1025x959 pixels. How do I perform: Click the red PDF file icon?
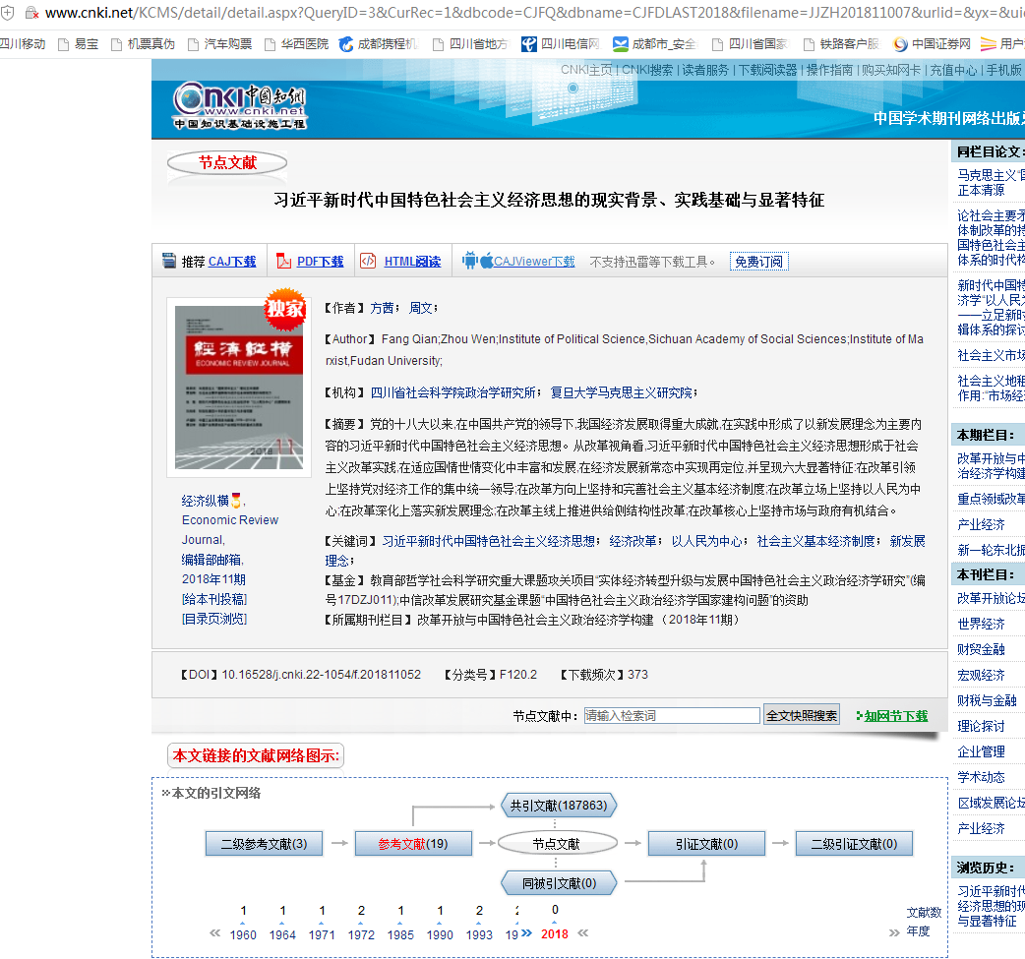pyautogui.click(x=283, y=262)
